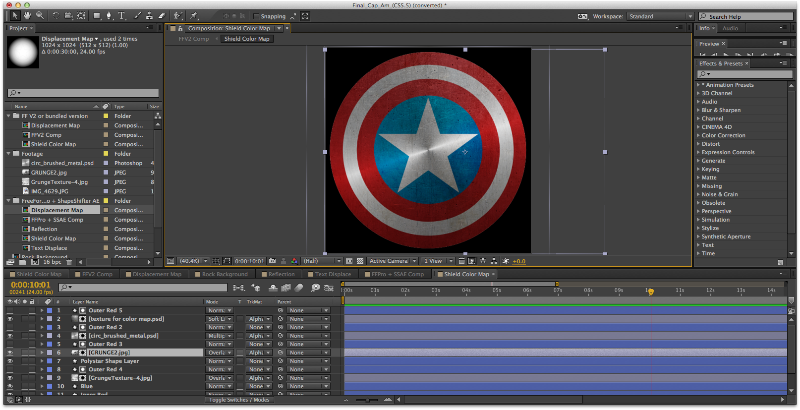Image resolution: width=800 pixels, height=410 pixels.
Task: Toggle transparency grid in composition viewer
Action: pos(360,261)
